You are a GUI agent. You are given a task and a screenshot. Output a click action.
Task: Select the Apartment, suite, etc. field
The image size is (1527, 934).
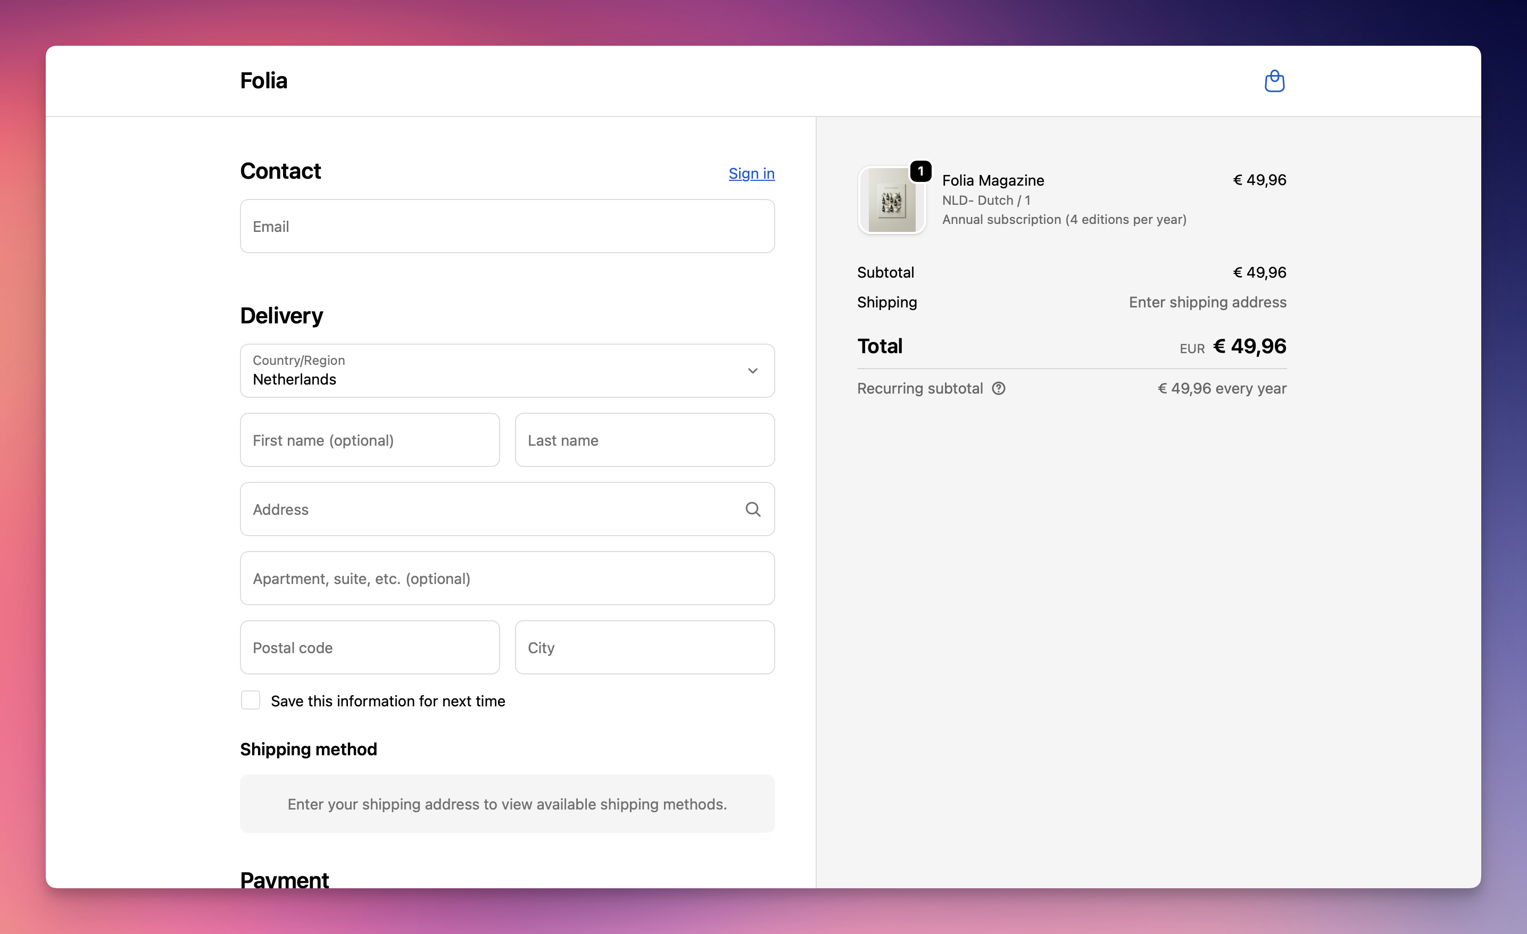click(507, 578)
